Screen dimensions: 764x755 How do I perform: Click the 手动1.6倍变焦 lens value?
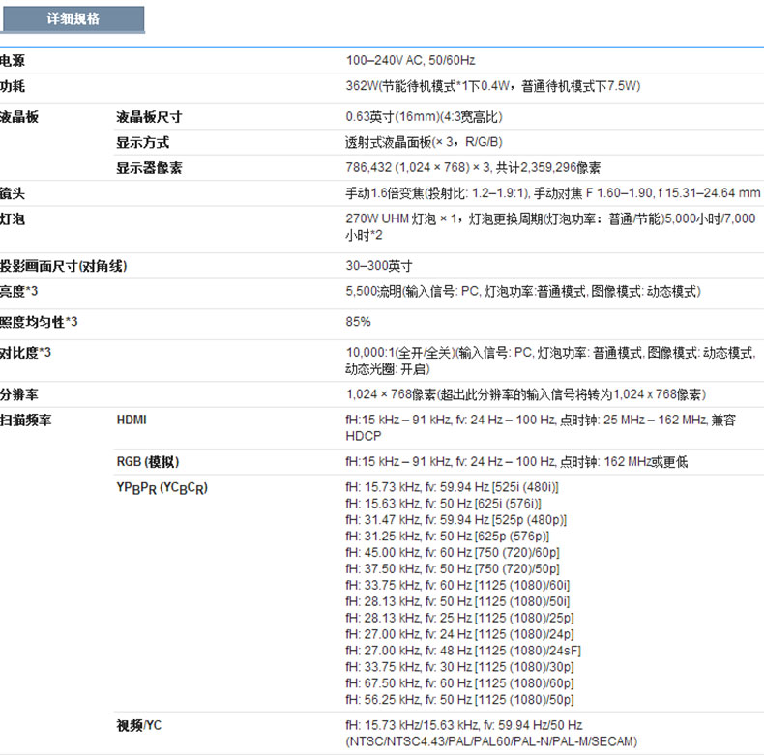click(553, 193)
